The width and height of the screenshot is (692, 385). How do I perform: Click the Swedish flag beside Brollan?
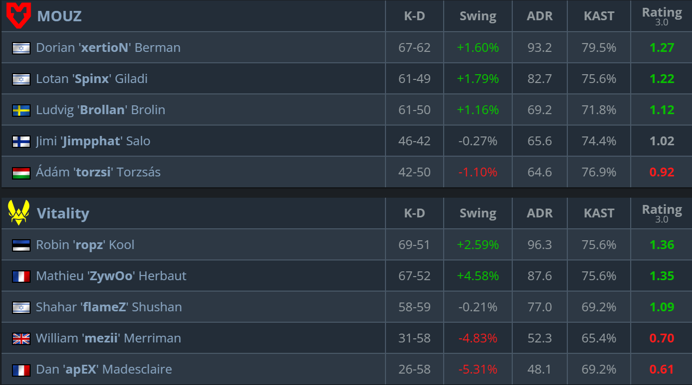(x=21, y=110)
